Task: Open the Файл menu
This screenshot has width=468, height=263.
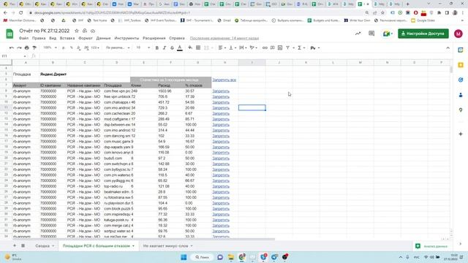Action: (x=24, y=38)
